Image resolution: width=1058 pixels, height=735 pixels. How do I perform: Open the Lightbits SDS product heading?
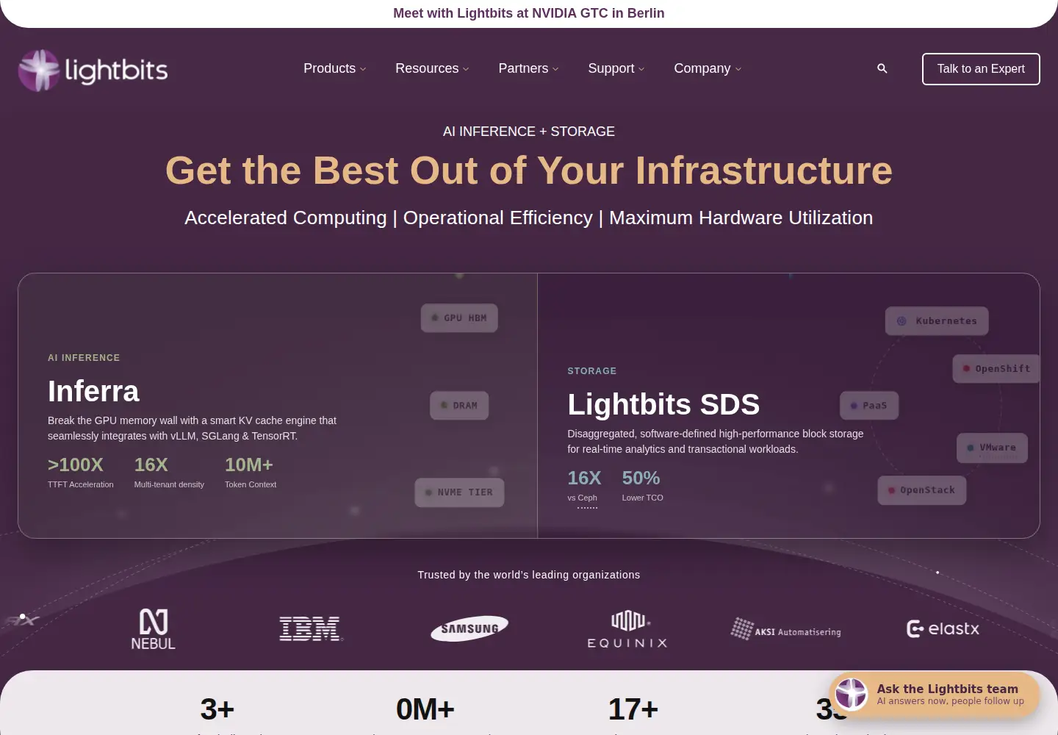[x=663, y=404]
